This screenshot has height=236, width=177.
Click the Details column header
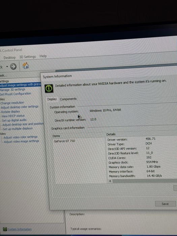111,134
